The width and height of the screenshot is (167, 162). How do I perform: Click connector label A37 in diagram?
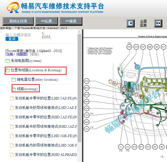pyautogui.click(x=143, y=47)
